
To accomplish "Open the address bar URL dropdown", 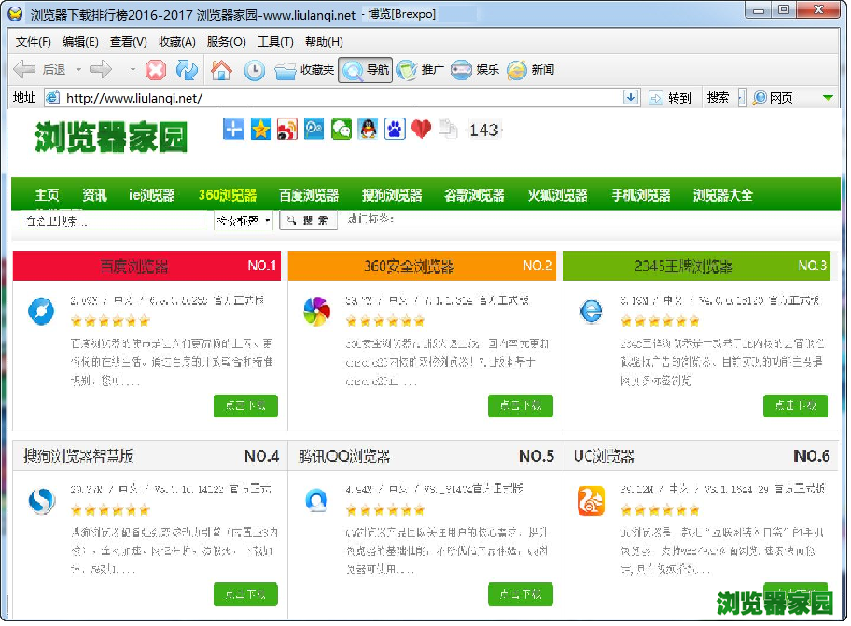I will [631, 98].
